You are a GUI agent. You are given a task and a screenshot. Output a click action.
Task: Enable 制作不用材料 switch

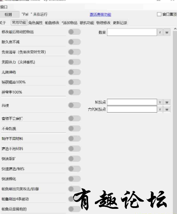coord(74,138)
